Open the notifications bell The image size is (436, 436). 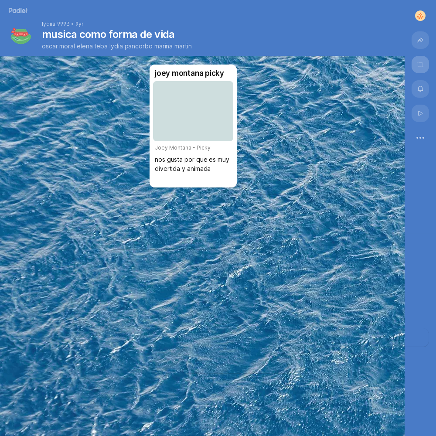point(420,89)
